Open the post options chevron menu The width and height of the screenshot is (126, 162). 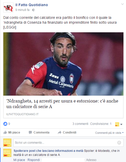coord(122,4)
